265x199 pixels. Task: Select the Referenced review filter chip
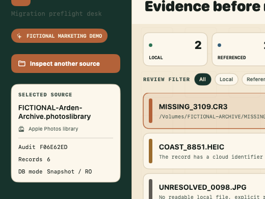253,79
